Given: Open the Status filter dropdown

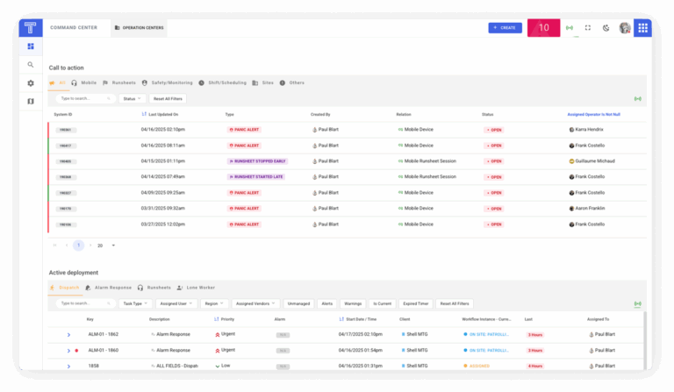Looking at the screenshot, I should point(132,99).
